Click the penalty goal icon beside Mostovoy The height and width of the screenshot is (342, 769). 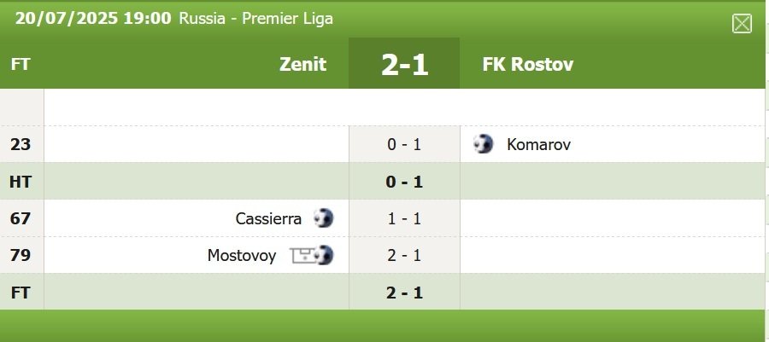pyautogui.click(x=312, y=255)
